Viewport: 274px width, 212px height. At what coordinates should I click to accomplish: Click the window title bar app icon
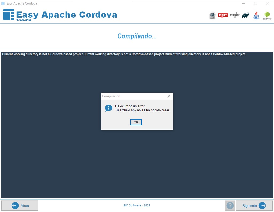coord(3,3)
